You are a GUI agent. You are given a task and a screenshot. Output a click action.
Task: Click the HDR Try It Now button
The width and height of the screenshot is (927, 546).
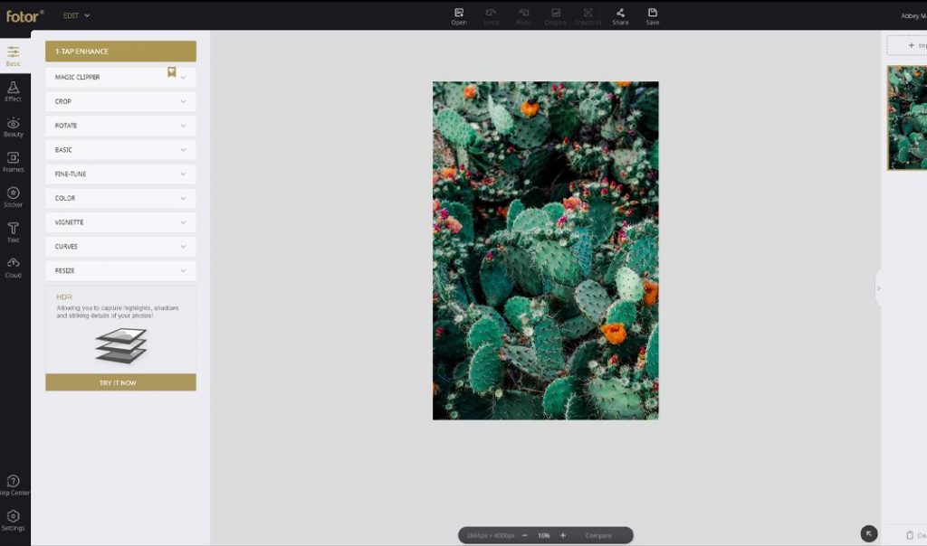pyautogui.click(x=120, y=382)
